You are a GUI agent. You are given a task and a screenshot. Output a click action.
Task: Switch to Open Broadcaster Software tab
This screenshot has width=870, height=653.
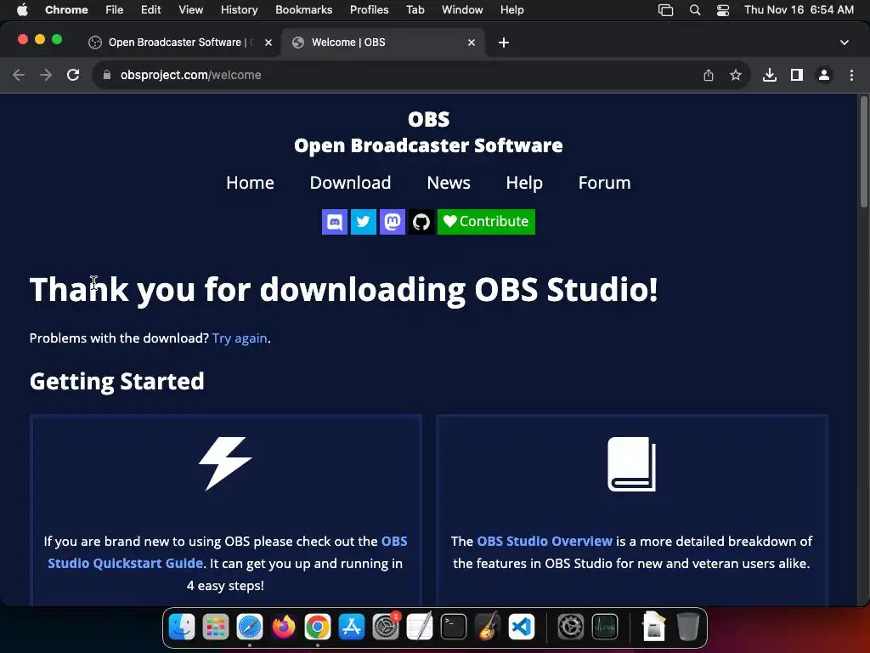click(x=179, y=43)
